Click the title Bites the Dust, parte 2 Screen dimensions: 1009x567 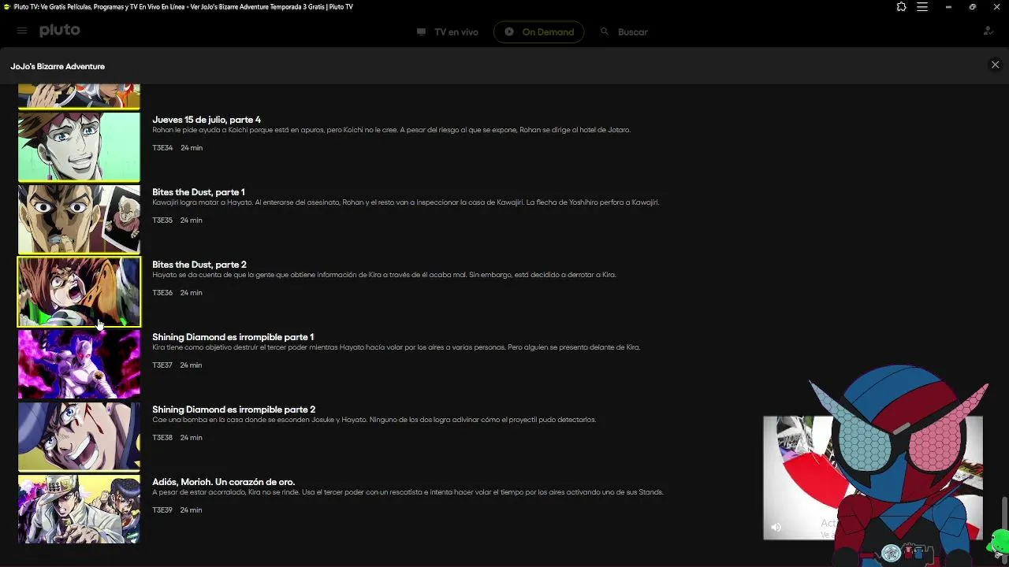tap(199, 265)
